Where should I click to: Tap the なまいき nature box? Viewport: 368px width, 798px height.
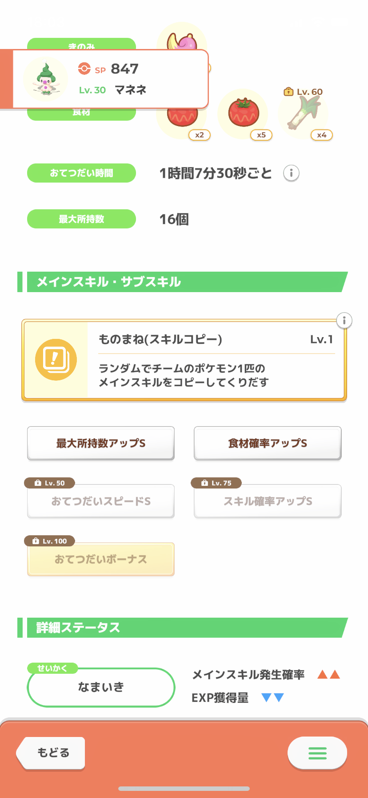pyautogui.click(x=101, y=687)
